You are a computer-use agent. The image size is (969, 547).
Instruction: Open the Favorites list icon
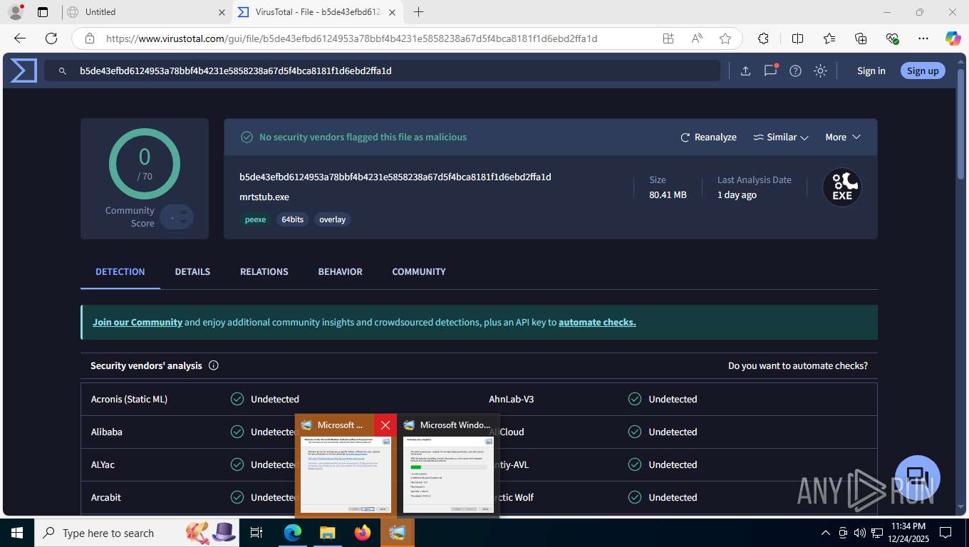829,38
